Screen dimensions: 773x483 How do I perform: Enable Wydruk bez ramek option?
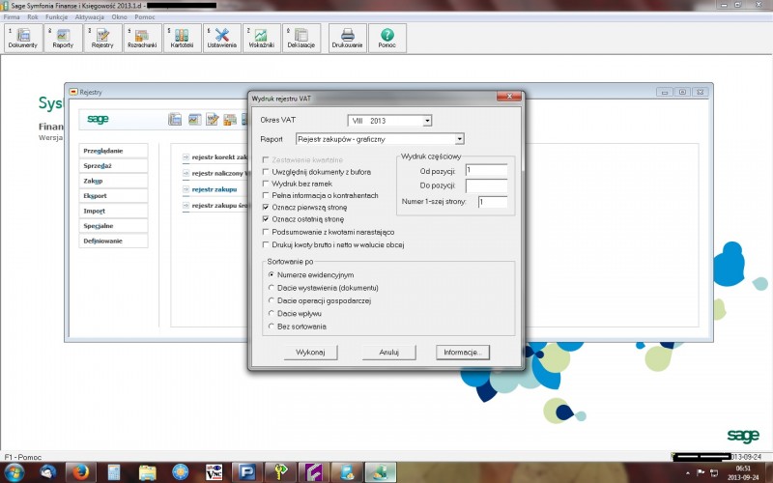coord(266,184)
